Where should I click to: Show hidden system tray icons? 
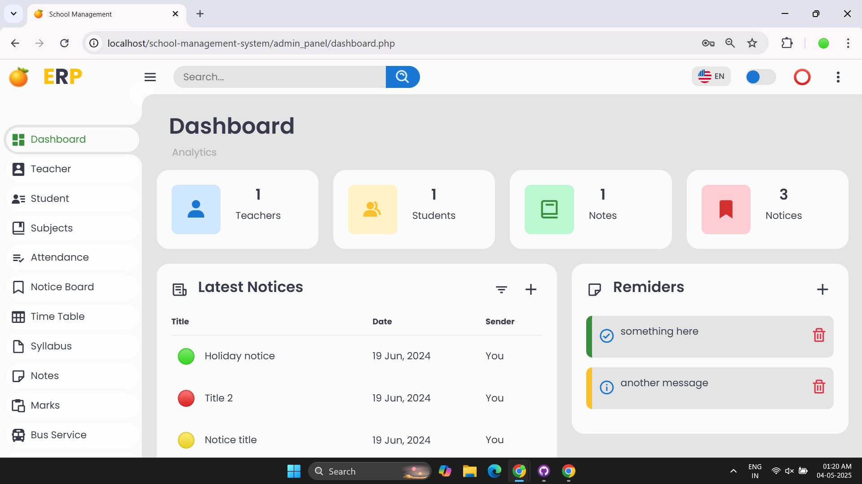click(733, 471)
